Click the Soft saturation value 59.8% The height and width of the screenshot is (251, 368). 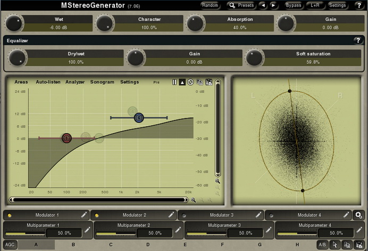click(313, 62)
